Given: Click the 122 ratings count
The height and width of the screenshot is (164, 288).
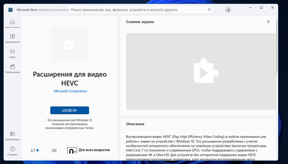Looking at the screenshot, I should tap(54, 150).
